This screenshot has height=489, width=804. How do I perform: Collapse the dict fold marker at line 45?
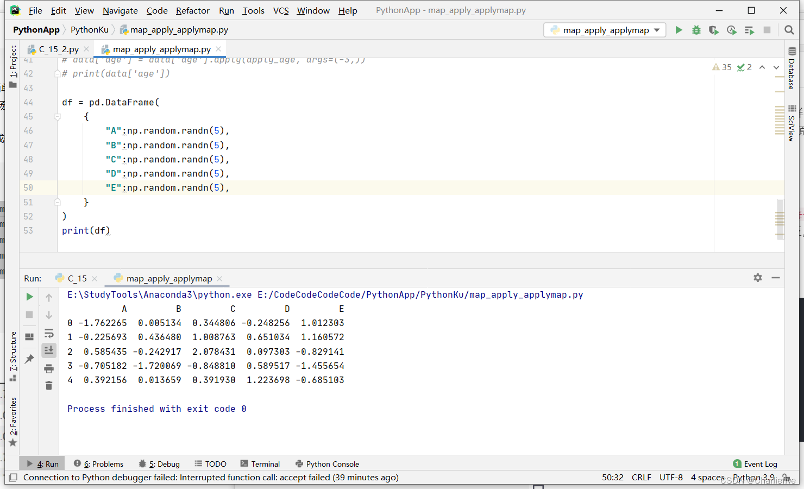[x=58, y=116]
